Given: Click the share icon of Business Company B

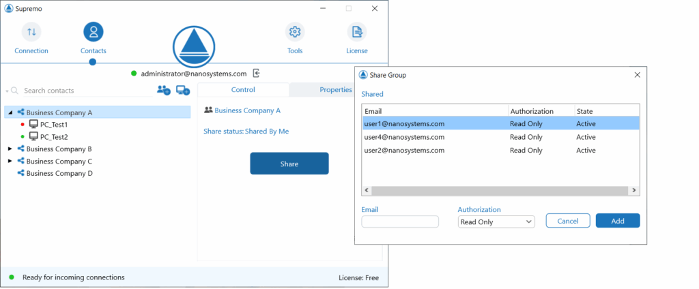Looking at the screenshot, I should [x=20, y=149].
